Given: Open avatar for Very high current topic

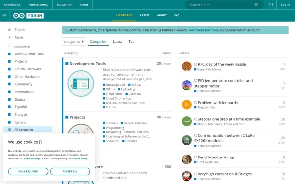Looking at the screenshot, I should tap(187, 176).
